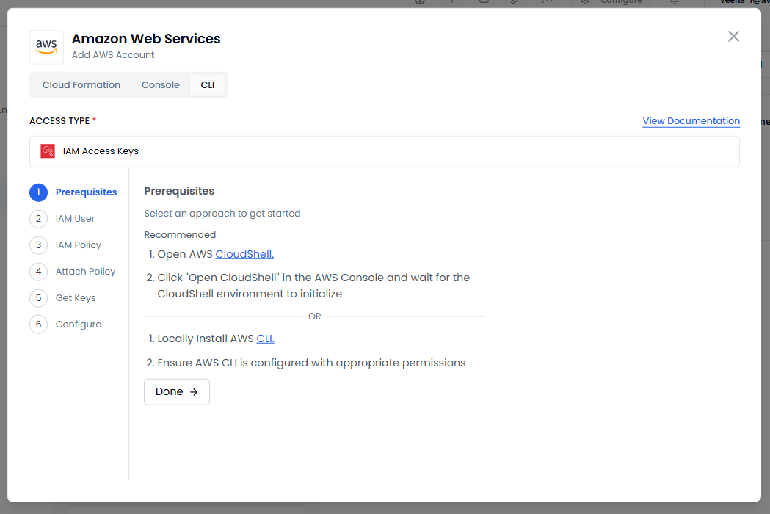This screenshot has width=770, height=514.
Task: Go to the IAM User step label
Action: [x=75, y=219]
